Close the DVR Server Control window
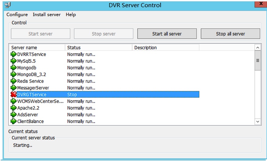 (261, 4)
